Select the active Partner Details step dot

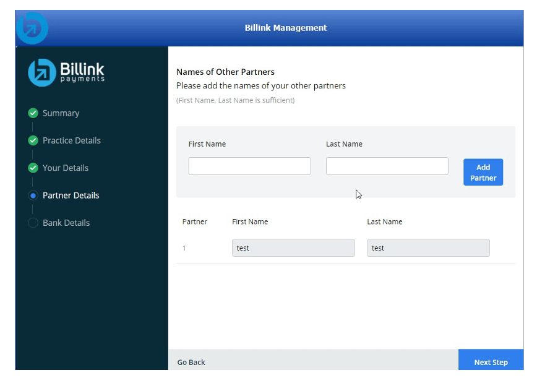[33, 195]
